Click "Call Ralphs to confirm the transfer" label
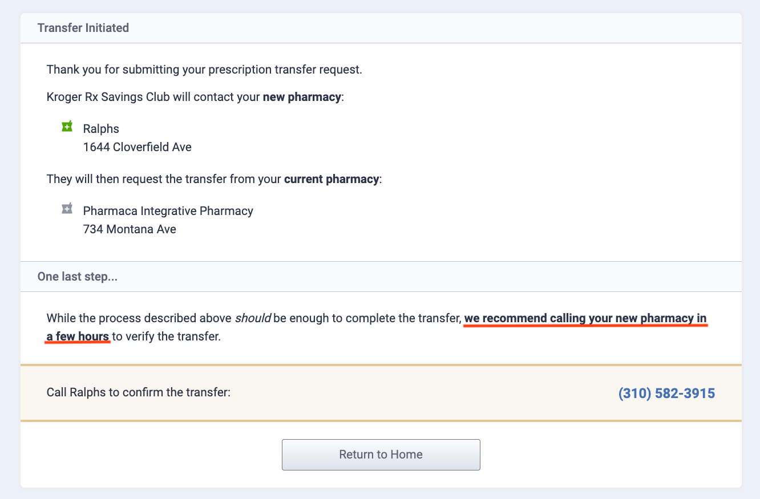This screenshot has height=499, width=760. pyautogui.click(x=139, y=392)
